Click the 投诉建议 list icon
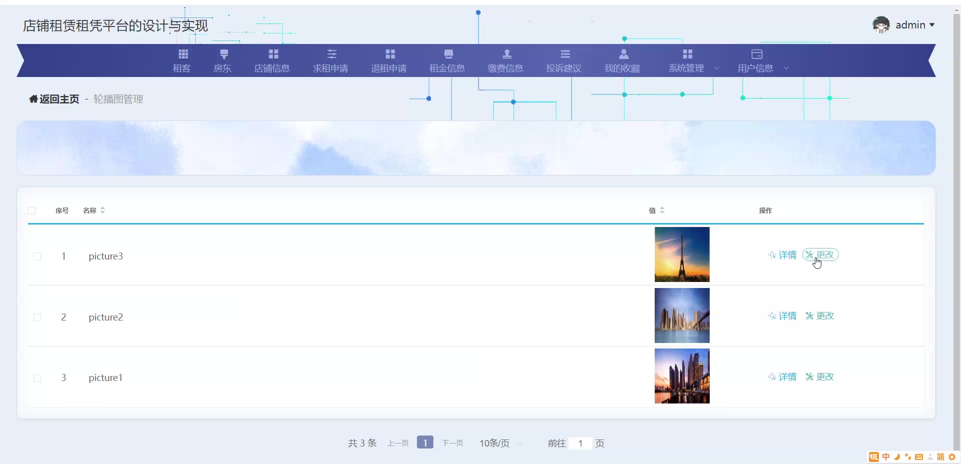Viewport: 961px width, 464px height. coord(565,54)
